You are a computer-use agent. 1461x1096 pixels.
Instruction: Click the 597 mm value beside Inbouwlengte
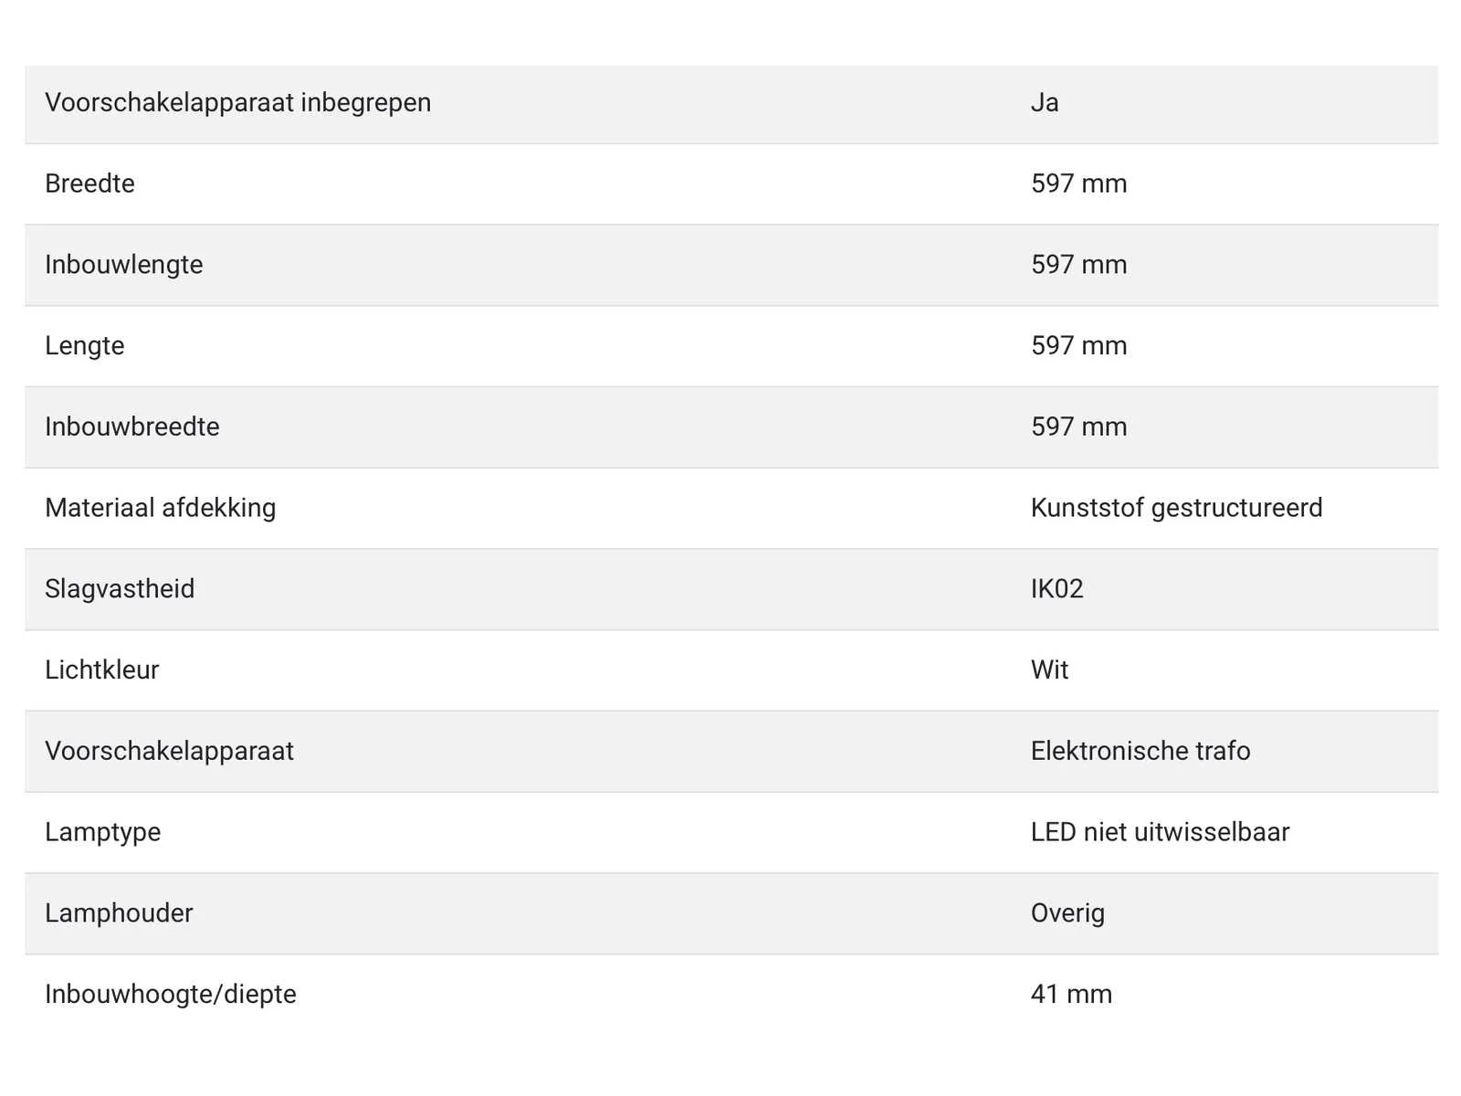point(1078,265)
